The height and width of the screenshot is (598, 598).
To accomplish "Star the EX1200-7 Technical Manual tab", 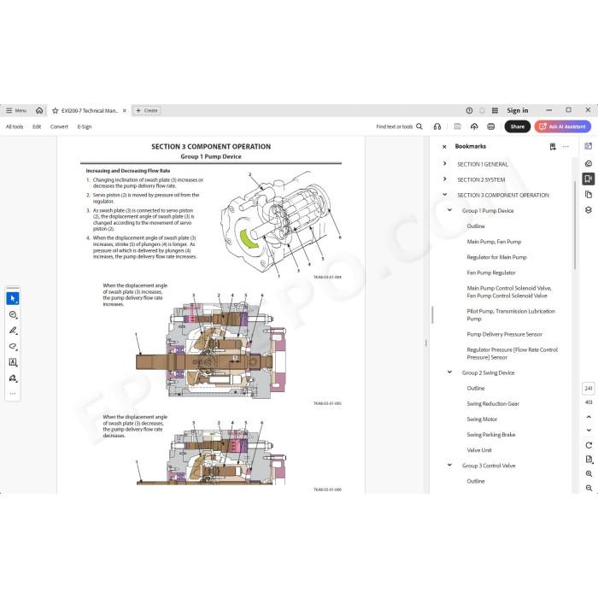I will click(56, 110).
